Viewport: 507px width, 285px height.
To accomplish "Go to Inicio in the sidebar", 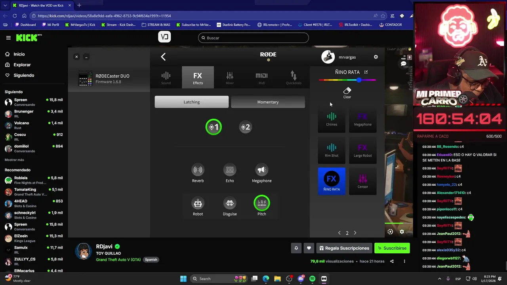I will click(x=19, y=54).
